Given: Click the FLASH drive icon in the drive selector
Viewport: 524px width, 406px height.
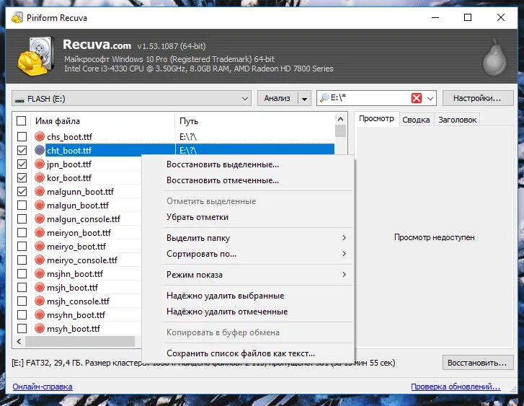Looking at the screenshot, I should [19, 100].
